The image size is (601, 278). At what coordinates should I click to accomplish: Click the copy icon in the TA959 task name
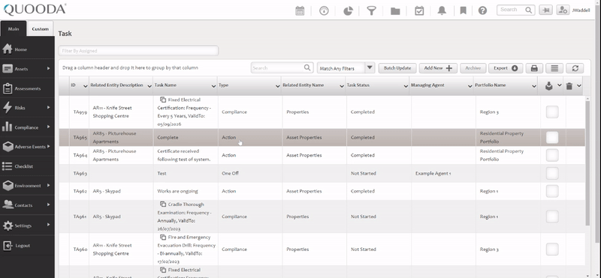(163, 100)
